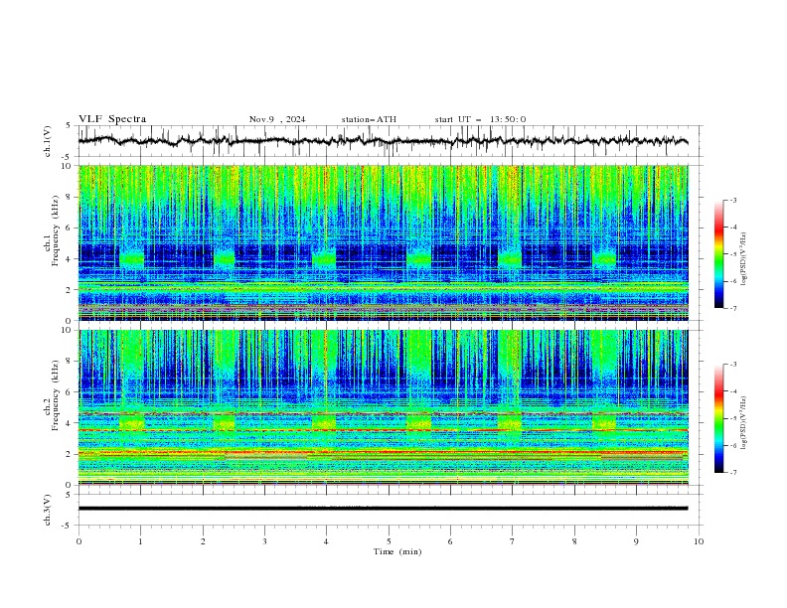Click the time axis tick label '10'

pyautogui.click(x=699, y=541)
